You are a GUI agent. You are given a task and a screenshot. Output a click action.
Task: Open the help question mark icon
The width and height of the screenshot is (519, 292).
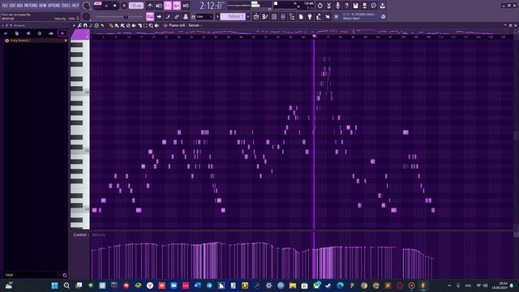tap(346, 6)
